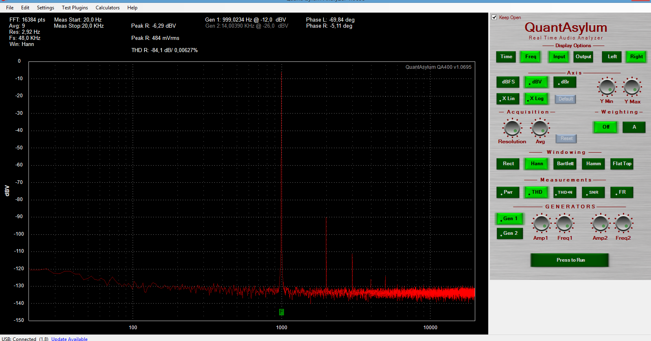Screen dimensions: 651x341
Task: Click the Gen 2 frequency readout
Action: tap(247, 26)
